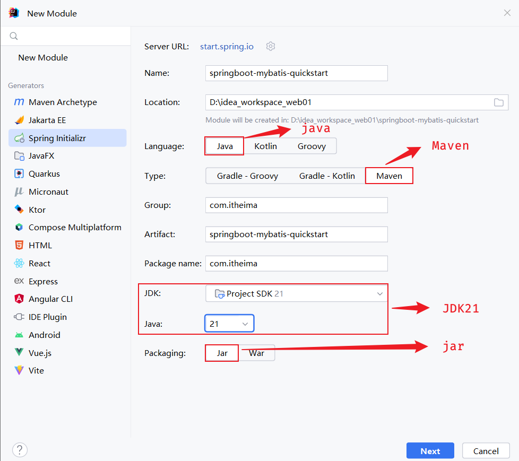
Task: Click the Next button
Action: click(x=430, y=451)
